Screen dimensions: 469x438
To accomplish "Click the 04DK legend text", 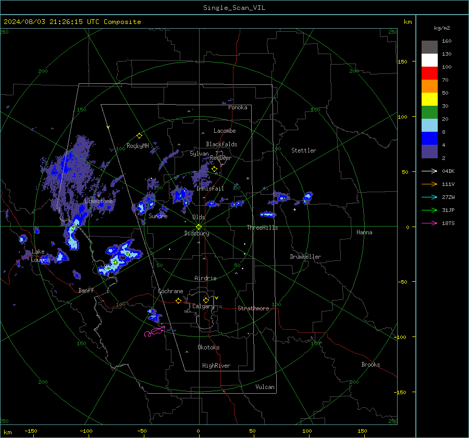I will tap(448, 171).
